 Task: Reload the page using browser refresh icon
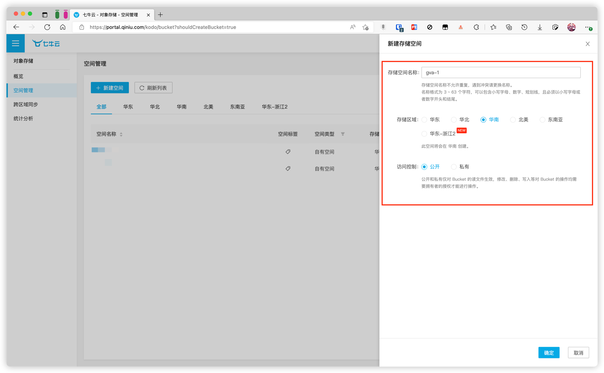[x=47, y=27]
